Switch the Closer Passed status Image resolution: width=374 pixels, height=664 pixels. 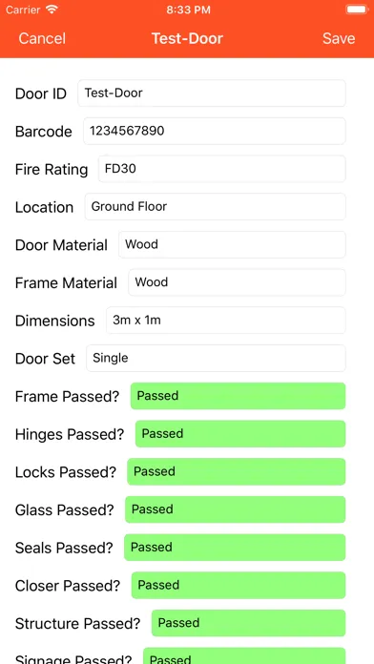pos(239,585)
